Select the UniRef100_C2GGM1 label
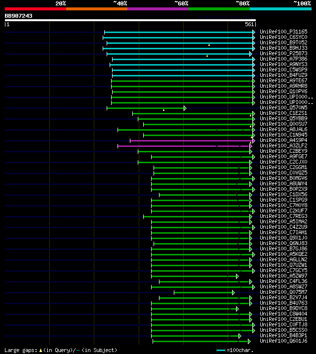 (283, 167)
